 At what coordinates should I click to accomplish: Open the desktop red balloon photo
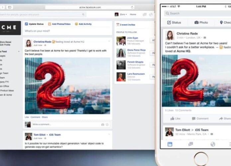pyautogui.click(x=67, y=86)
